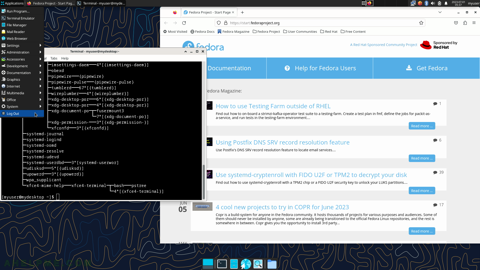
Task: Click the COPR article thumbnail image
Action: [202, 207]
